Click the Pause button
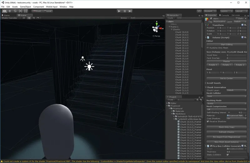The height and width of the screenshot is (163, 250). [x=125, y=11]
